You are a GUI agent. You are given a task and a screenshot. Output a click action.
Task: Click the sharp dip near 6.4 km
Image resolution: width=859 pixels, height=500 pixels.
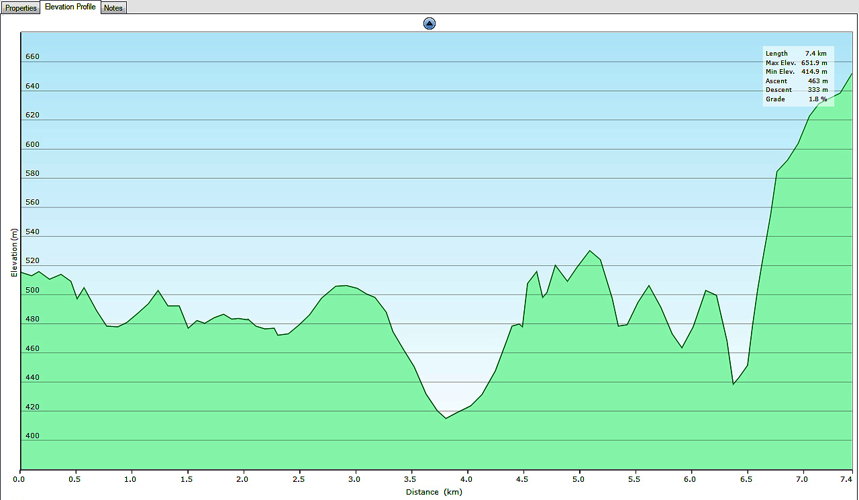pos(734,384)
